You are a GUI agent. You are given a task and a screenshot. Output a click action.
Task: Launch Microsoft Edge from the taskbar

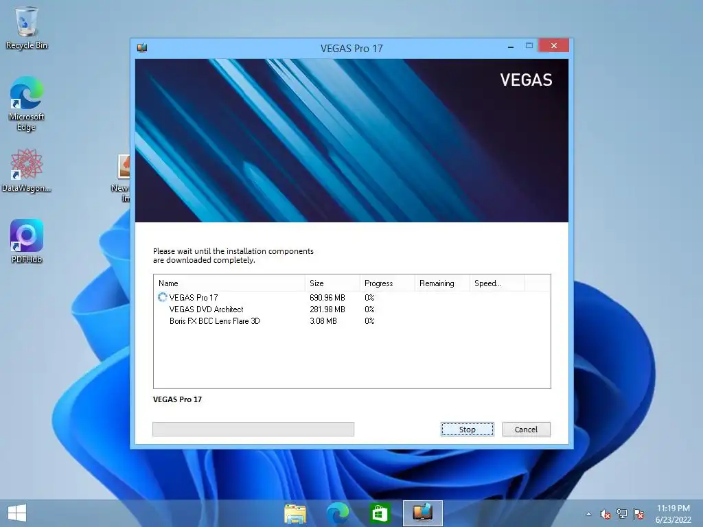tap(337, 513)
